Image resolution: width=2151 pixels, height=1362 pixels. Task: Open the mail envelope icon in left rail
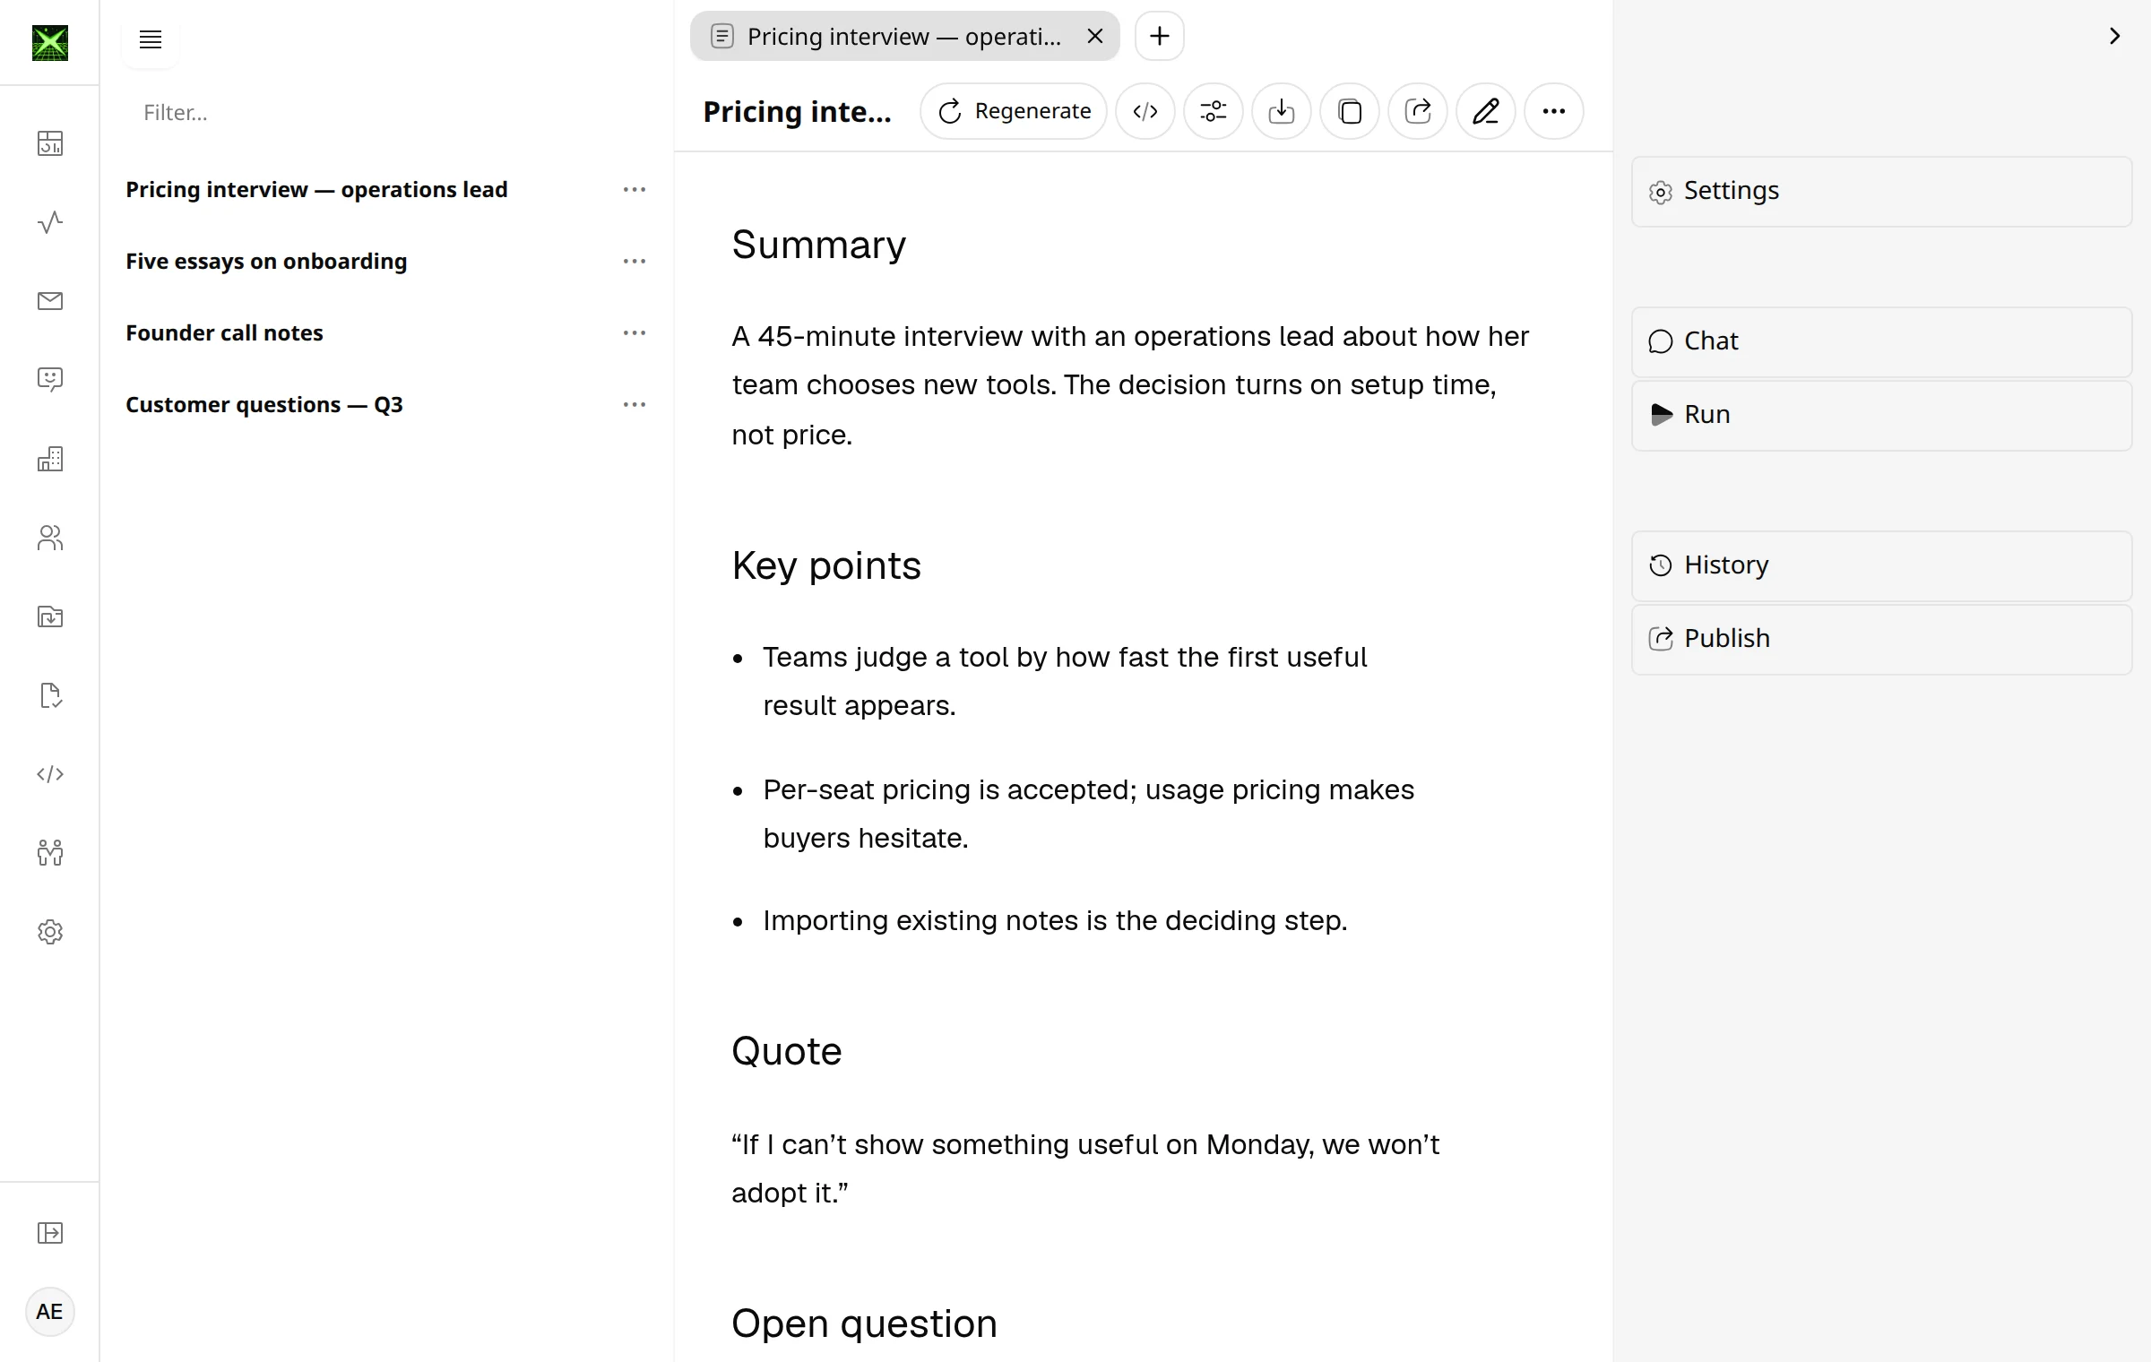(50, 301)
